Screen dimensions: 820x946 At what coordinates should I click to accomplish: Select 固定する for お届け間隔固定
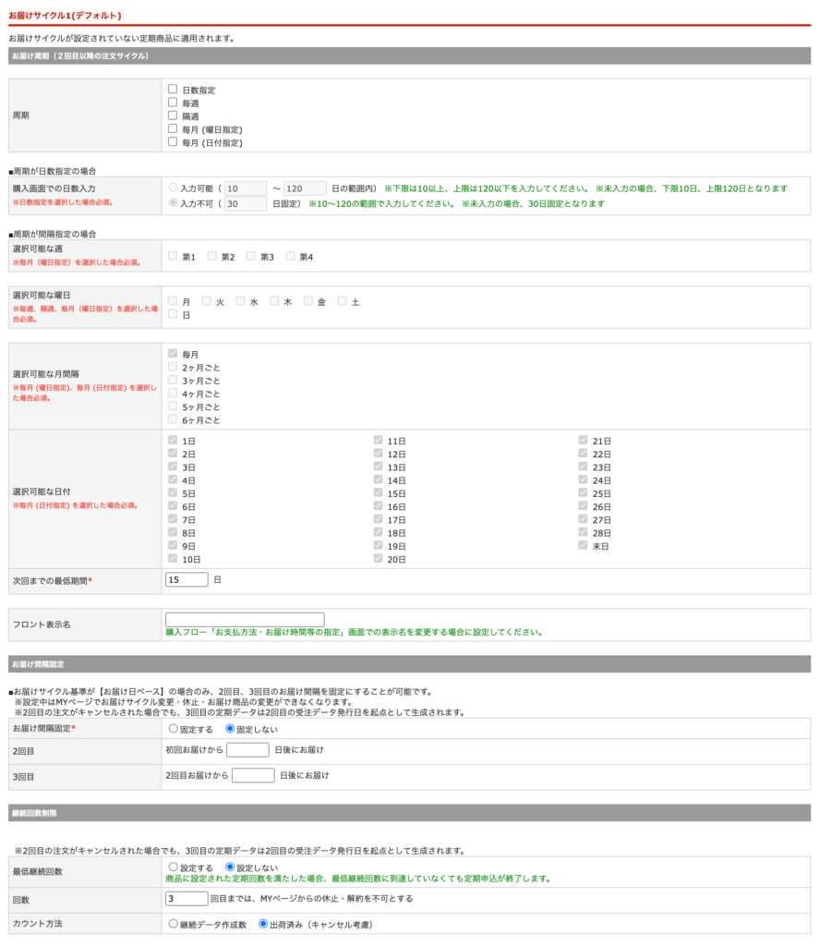(173, 729)
